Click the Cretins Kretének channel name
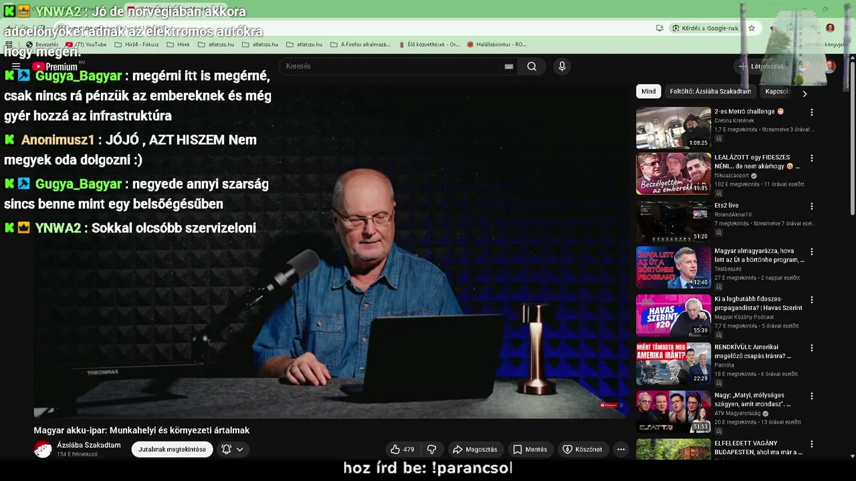856x481 pixels. (734, 121)
